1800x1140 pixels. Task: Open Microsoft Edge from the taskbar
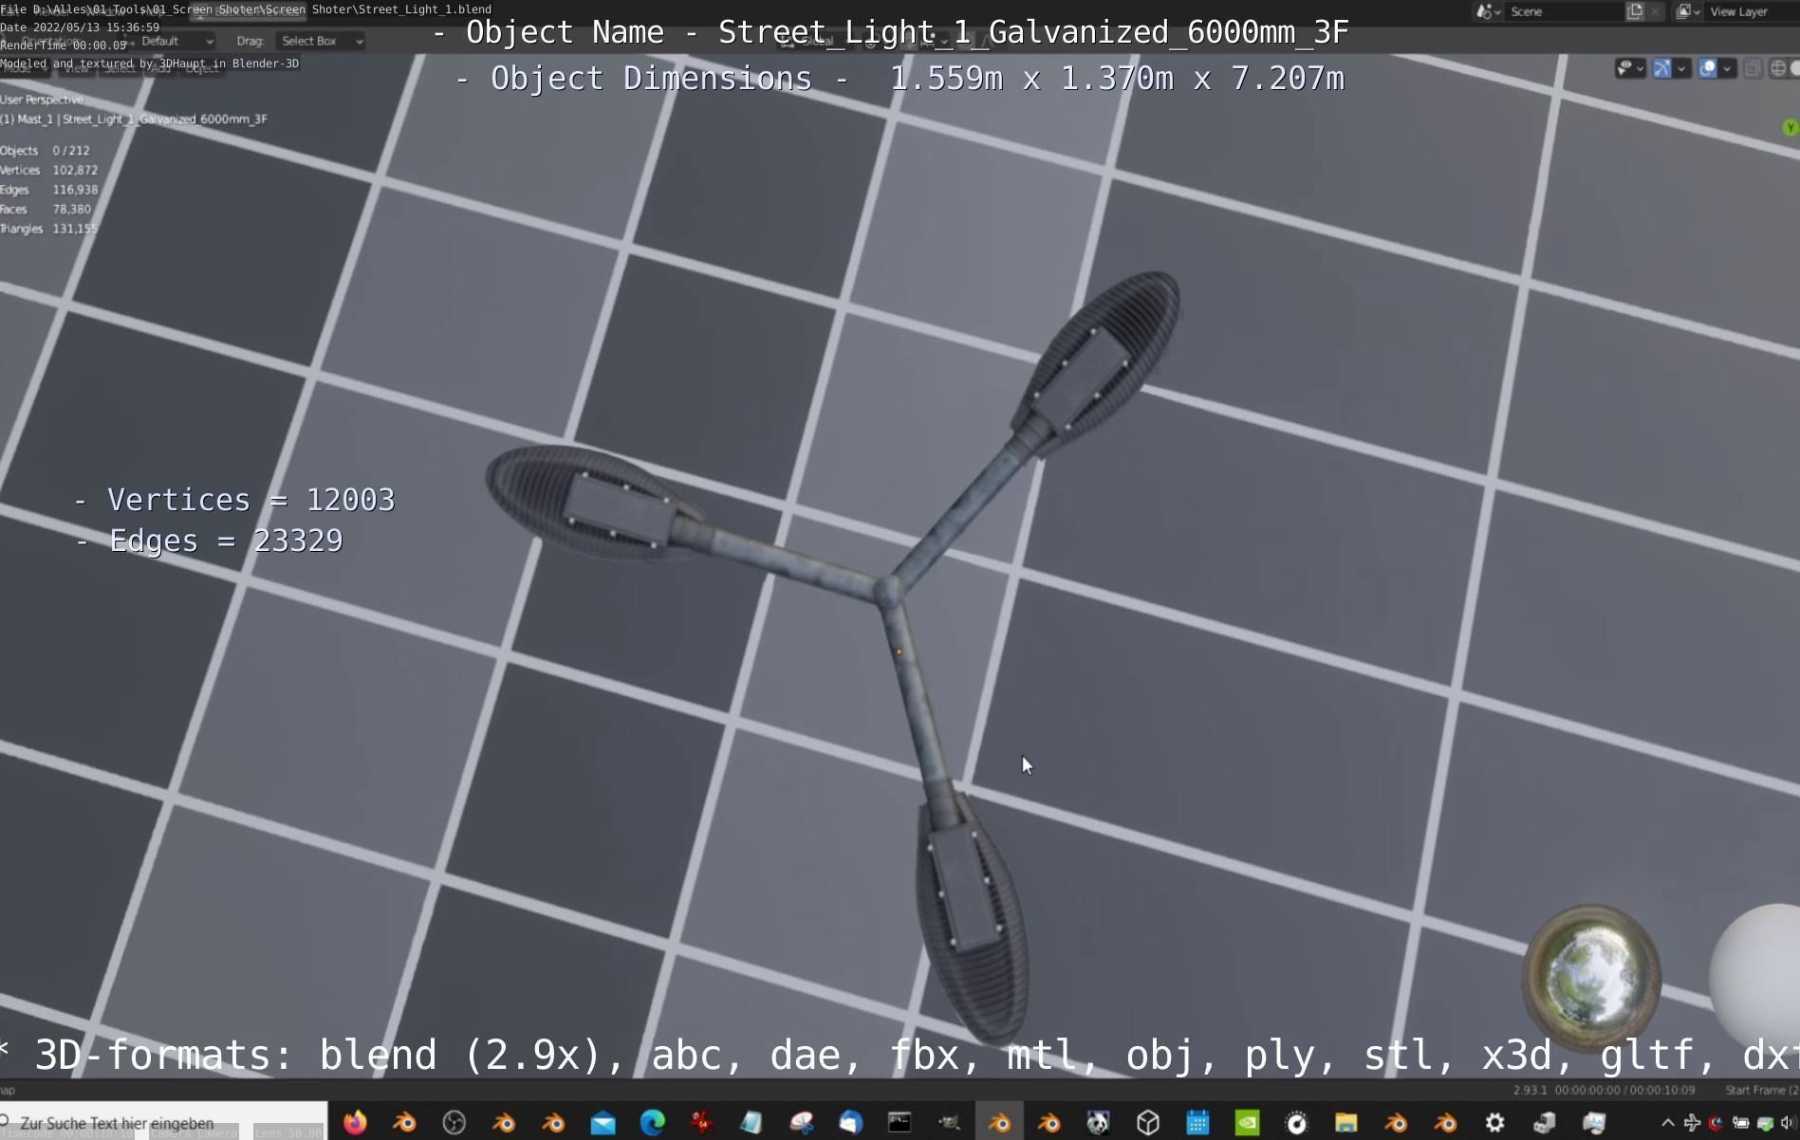coord(653,1123)
